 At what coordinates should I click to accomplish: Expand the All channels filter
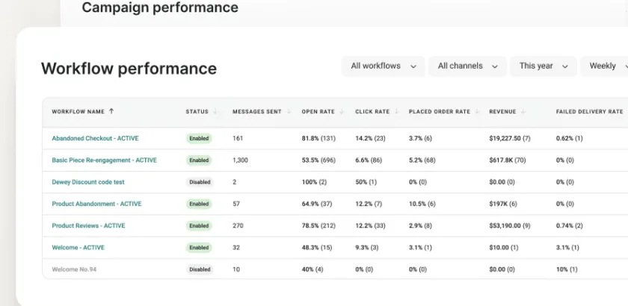tap(467, 66)
